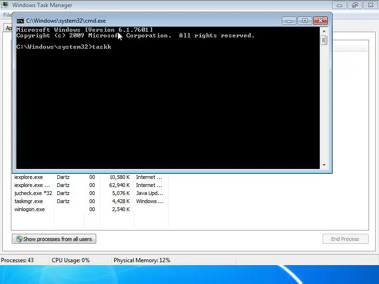Click Show processes from all users button

tap(54, 239)
